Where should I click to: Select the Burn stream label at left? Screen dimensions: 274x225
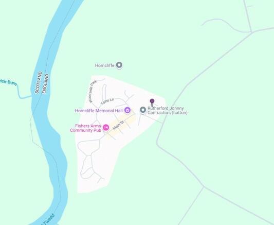coord(8,82)
